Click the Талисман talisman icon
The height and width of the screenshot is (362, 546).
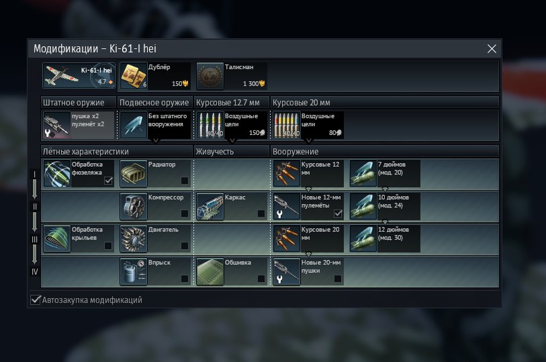210,76
